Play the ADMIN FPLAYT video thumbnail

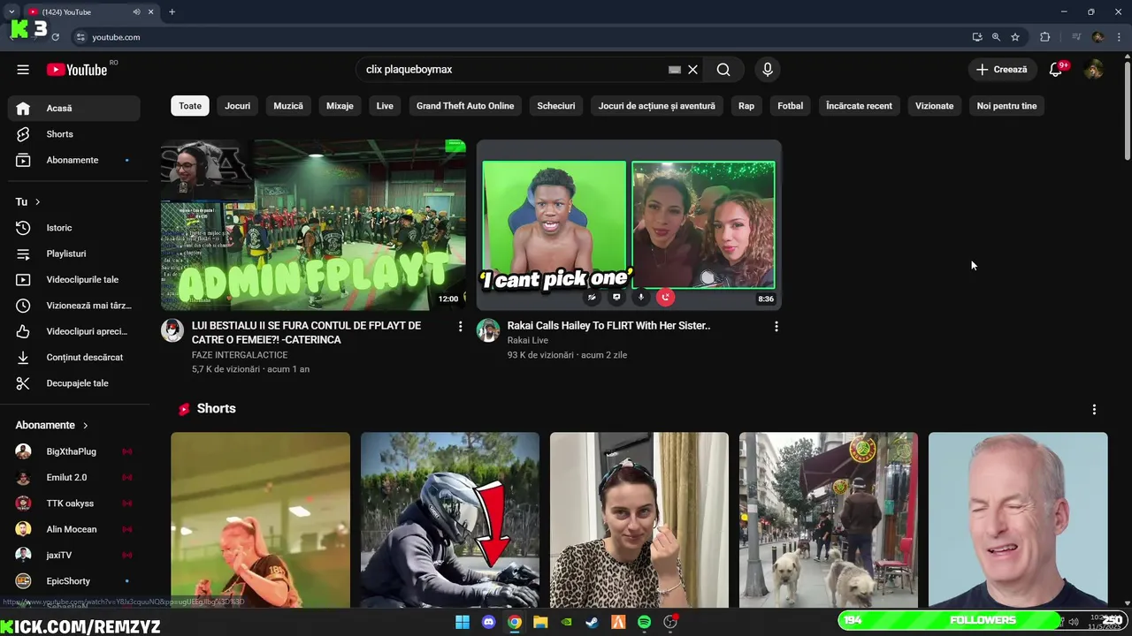point(313,224)
